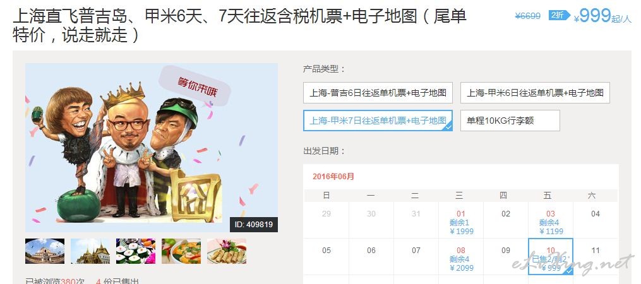Open the spring rolls thumbnail
Viewport: 641px width, 284px height.
[227, 251]
